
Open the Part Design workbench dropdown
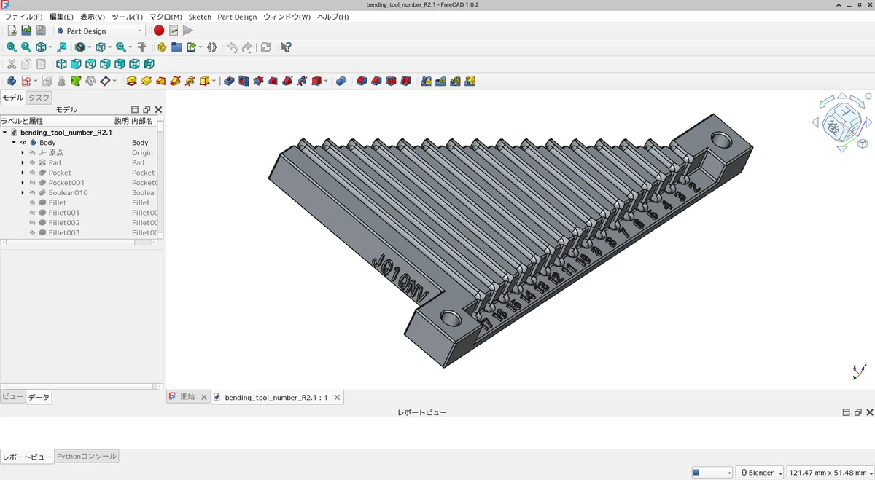coord(101,31)
